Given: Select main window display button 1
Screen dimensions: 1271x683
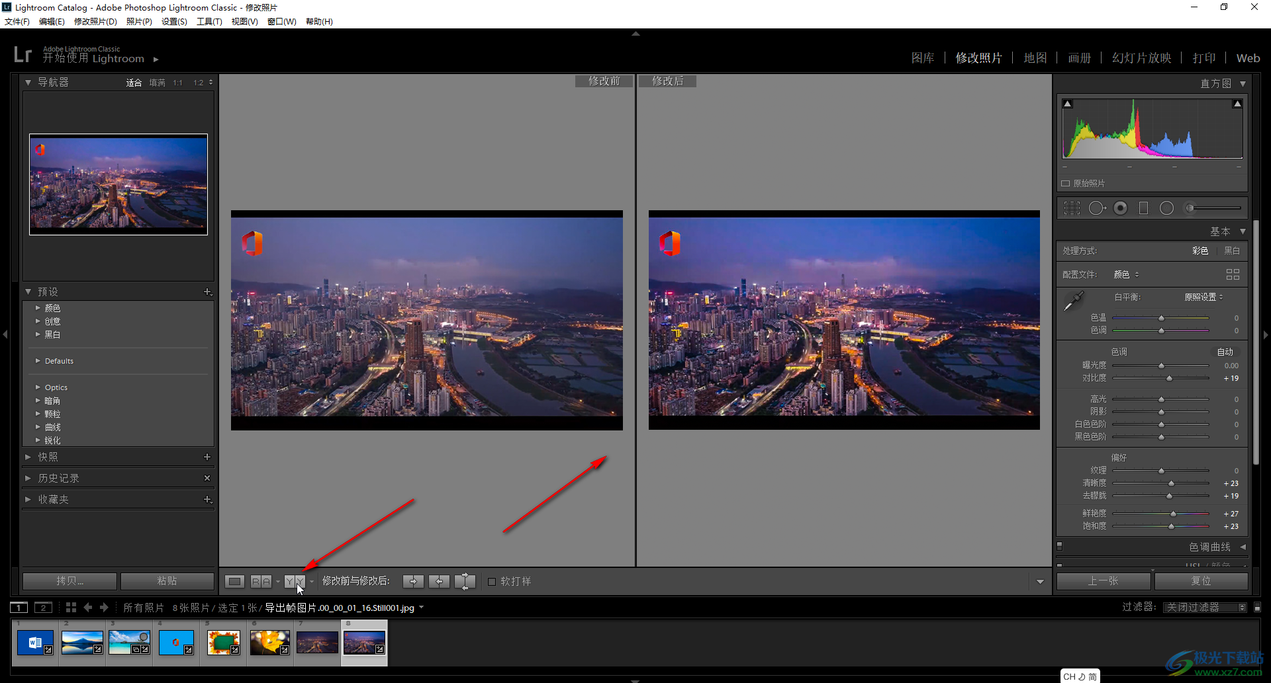Looking at the screenshot, I should (x=19, y=608).
